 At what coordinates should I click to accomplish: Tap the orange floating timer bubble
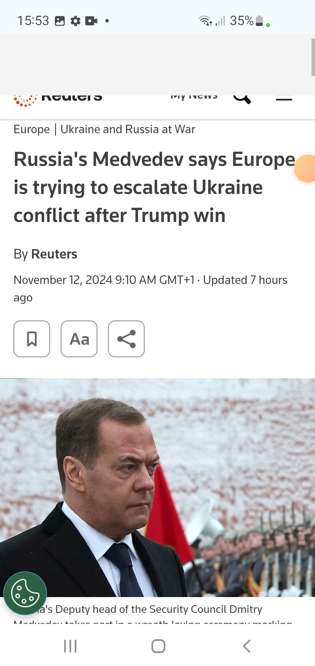305,169
